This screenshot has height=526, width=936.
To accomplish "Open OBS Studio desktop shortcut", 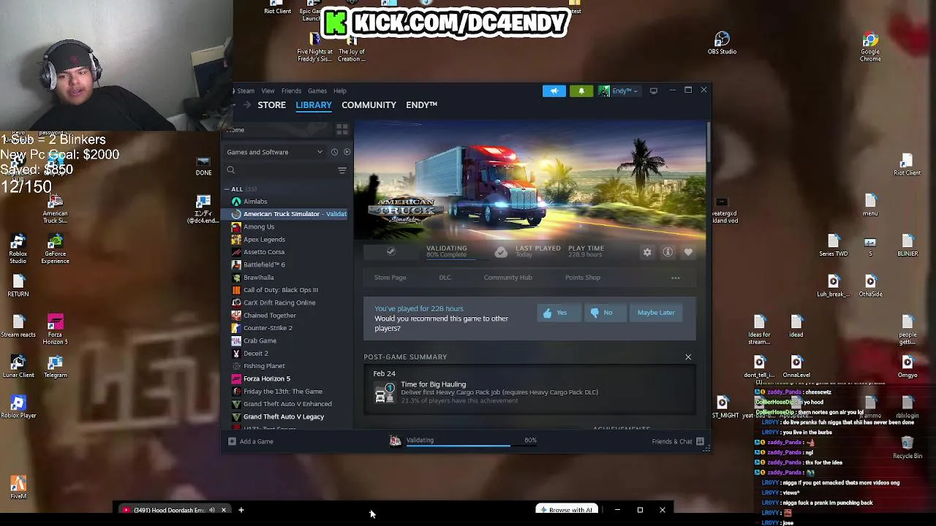I will tap(722, 43).
